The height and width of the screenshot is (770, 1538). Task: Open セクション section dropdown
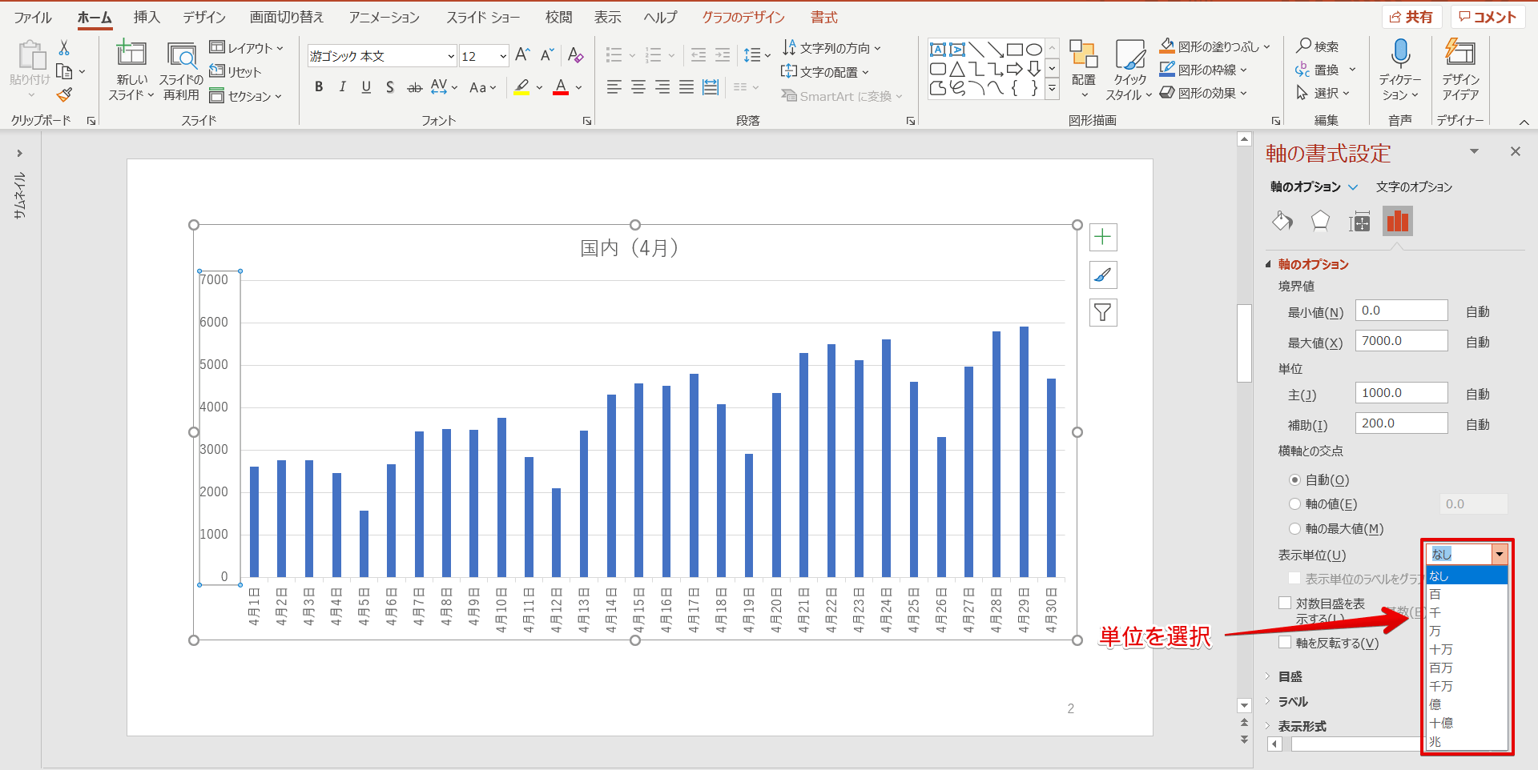pyautogui.click(x=246, y=96)
